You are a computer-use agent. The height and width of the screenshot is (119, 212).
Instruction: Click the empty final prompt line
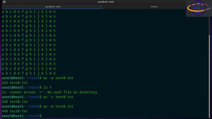coord(22,116)
